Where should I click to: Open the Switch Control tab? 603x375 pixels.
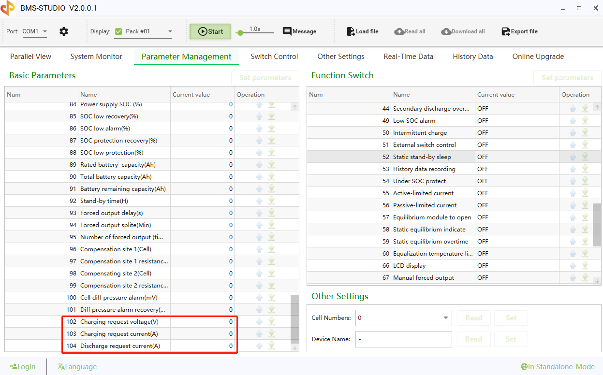274,57
